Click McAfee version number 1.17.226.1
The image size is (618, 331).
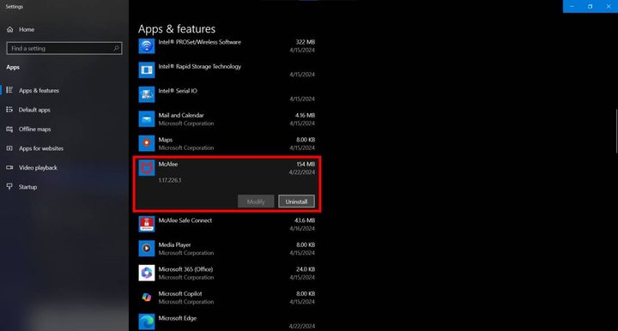click(x=170, y=180)
